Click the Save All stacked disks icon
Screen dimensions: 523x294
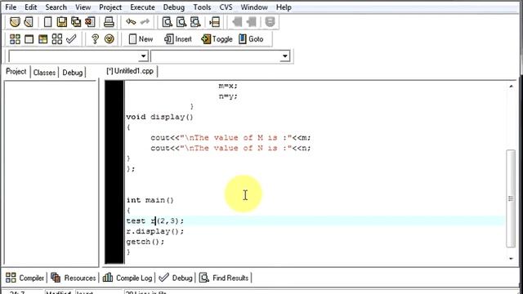tap(76, 22)
